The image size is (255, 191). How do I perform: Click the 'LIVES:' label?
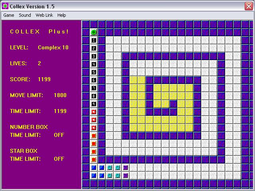point(18,63)
